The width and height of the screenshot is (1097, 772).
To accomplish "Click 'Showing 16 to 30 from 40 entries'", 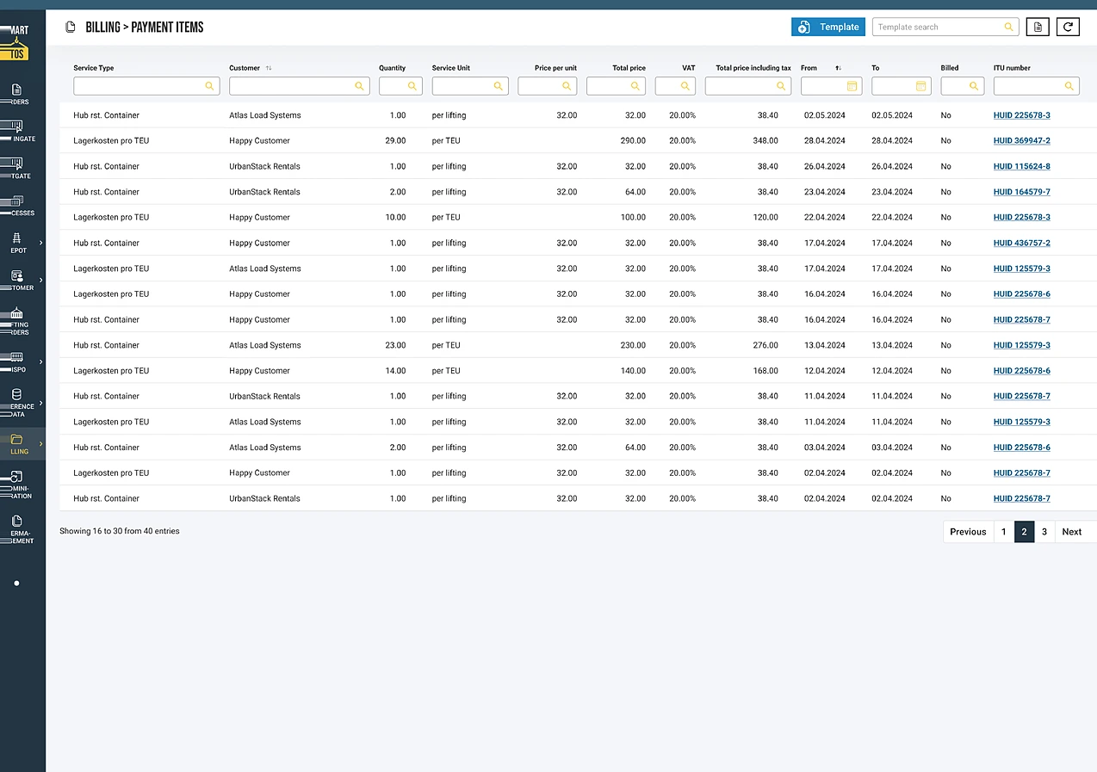I will coord(120,532).
